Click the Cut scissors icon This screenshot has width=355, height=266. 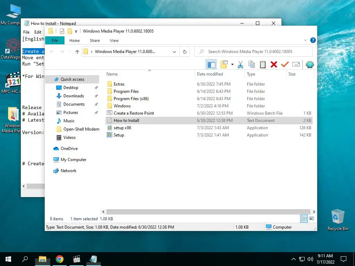click(x=241, y=64)
